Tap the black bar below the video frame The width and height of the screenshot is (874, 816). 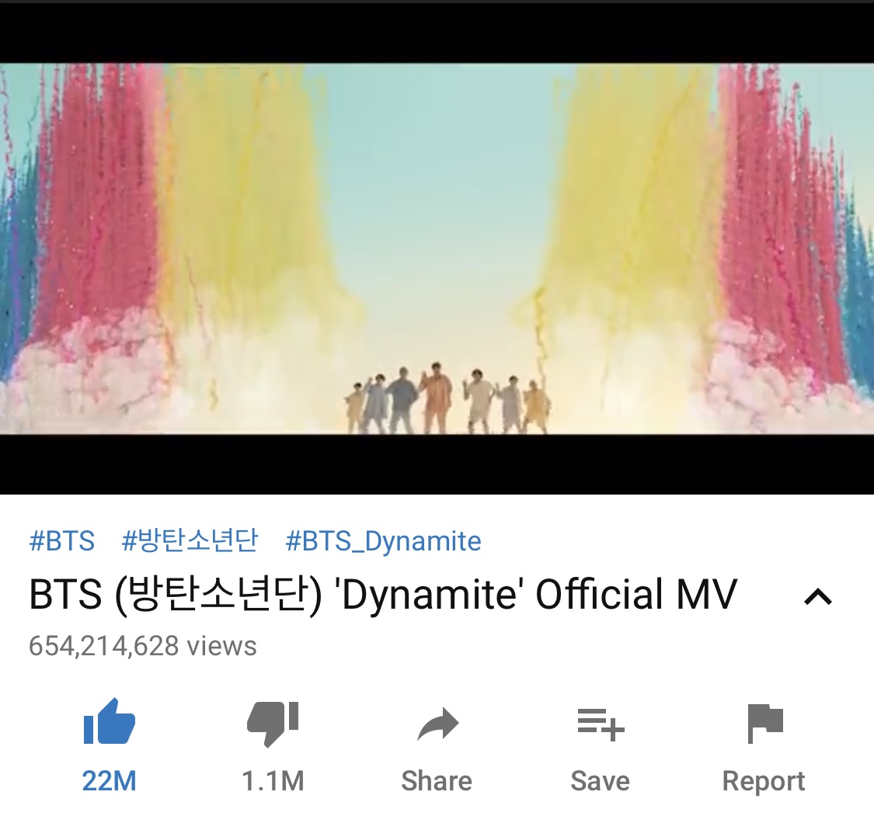[x=437, y=464]
